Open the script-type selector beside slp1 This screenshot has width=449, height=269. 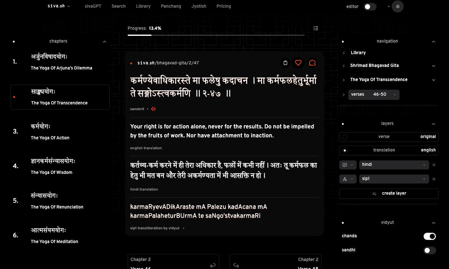[x=348, y=179]
